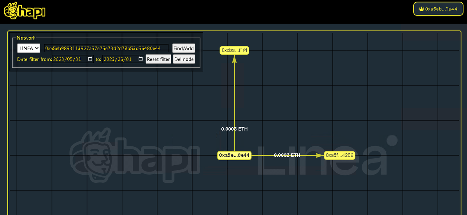
Task: Click the wallet address input field
Action: coord(106,48)
